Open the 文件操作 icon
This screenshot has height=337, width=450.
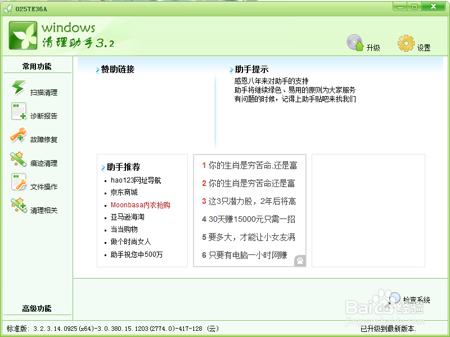(x=19, y=181)
